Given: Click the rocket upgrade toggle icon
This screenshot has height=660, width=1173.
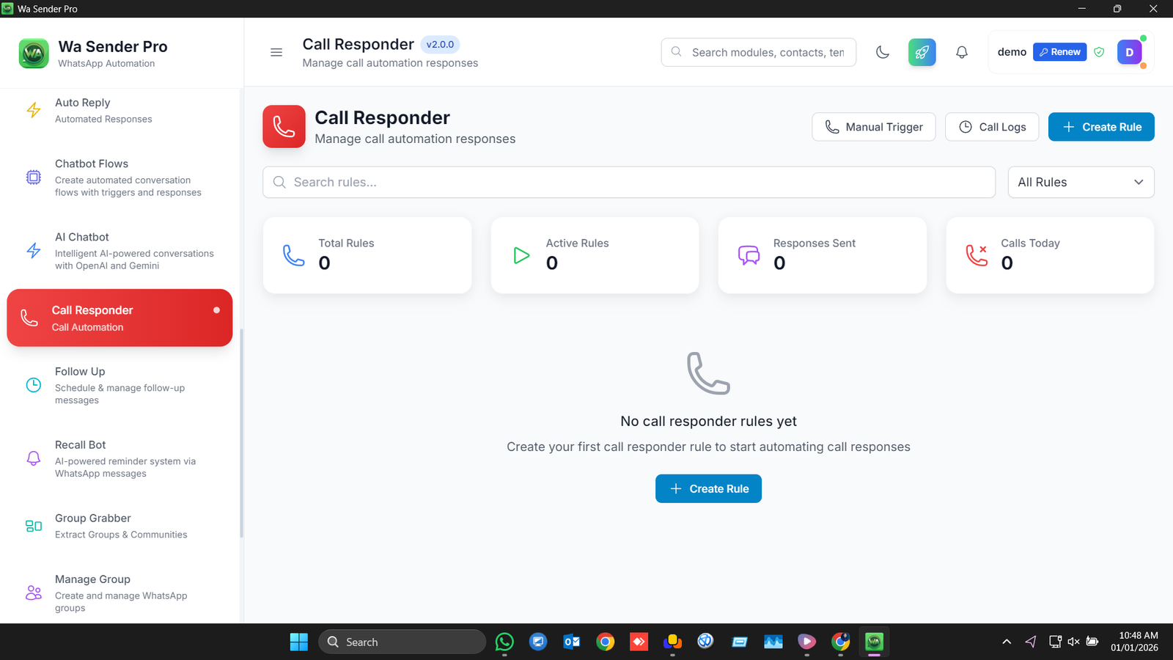Looking at the screenshot, I should pos(922,52).
